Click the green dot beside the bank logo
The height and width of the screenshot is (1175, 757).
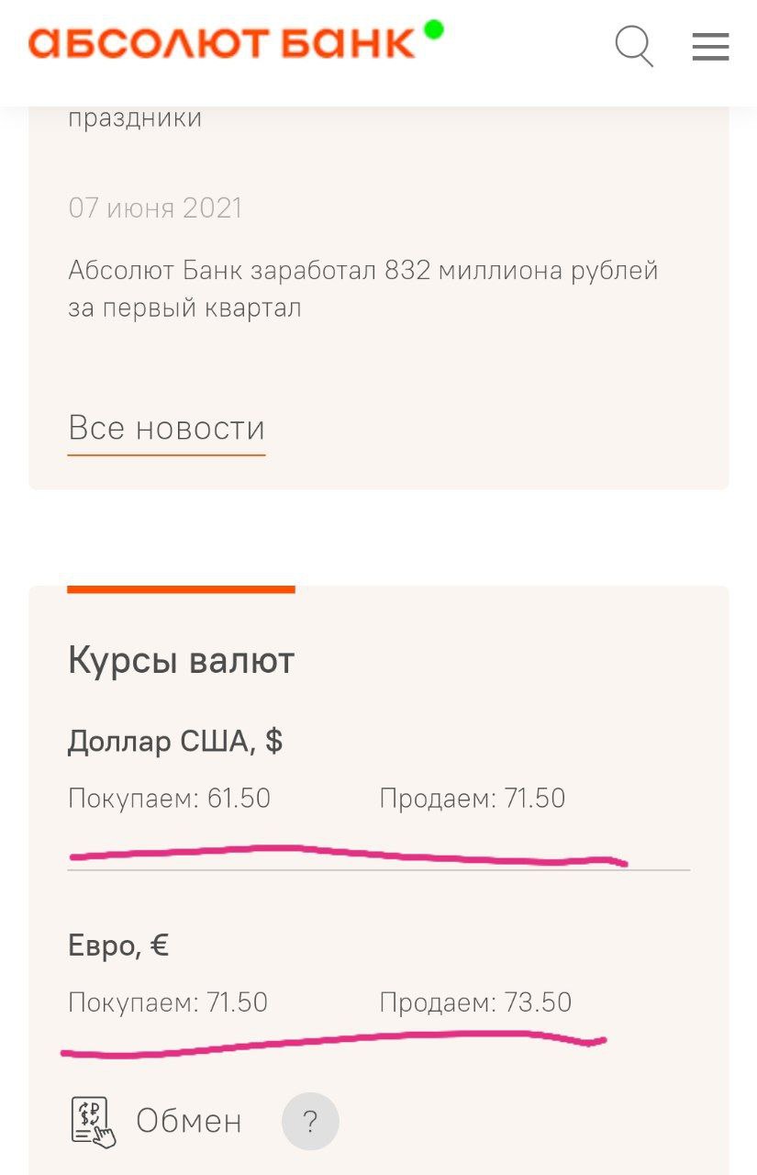coord(431,28)
